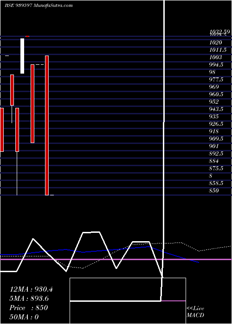Click the '50MA : 0' readout
Viewport: 232px width, 324px height.
24,317
